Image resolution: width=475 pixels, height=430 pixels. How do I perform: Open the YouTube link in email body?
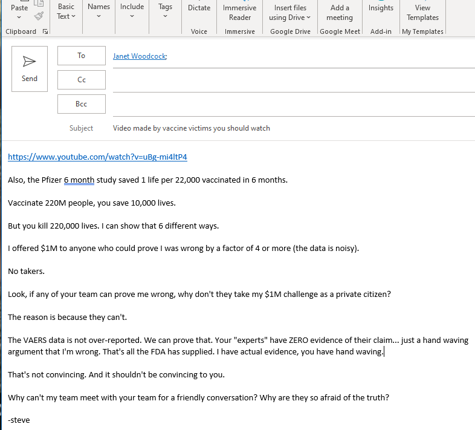[97, 157]
